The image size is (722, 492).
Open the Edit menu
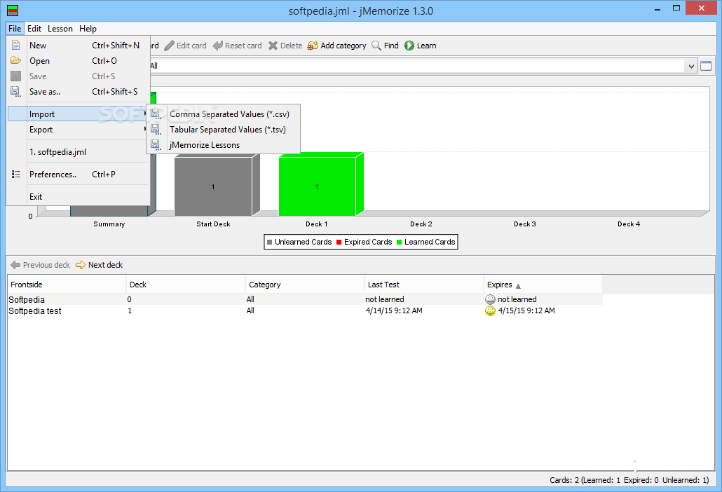click(x=34, y=29)
